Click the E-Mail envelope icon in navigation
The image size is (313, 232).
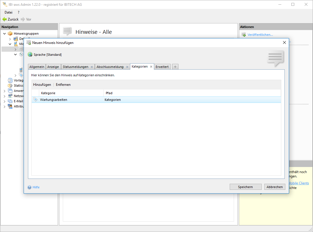point(10,101)
